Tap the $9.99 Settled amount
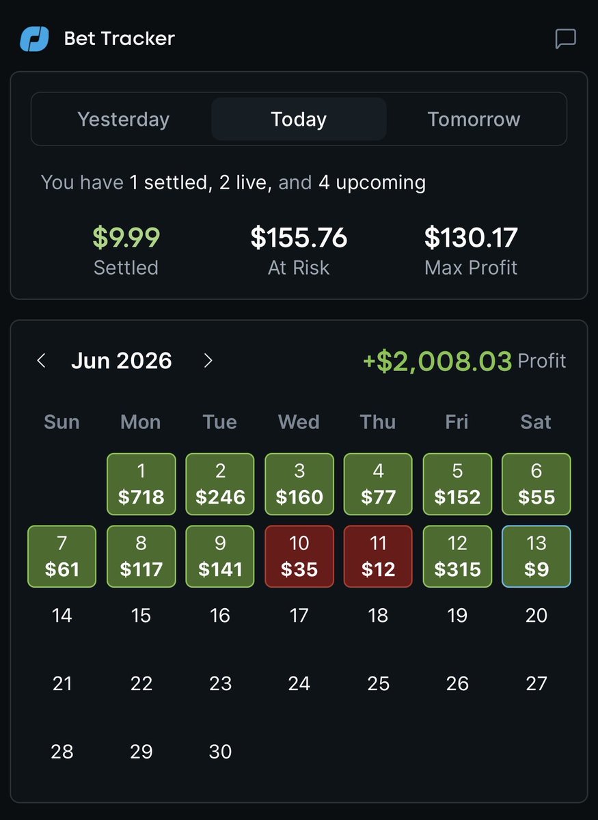 (x=126, y=238)
